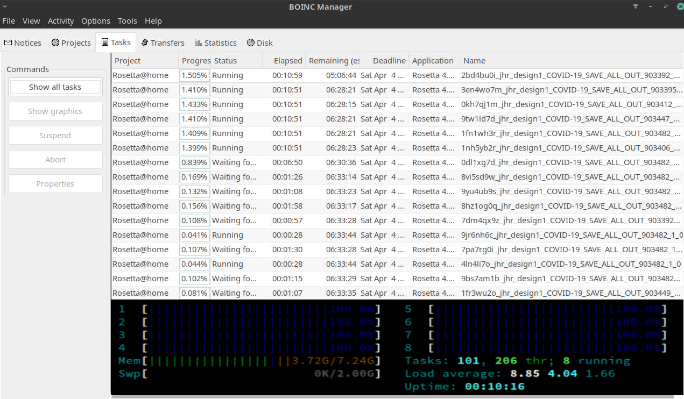The image size is (684, 399).
Task: Click the Show all tasks button
Action: pos(55,87)
